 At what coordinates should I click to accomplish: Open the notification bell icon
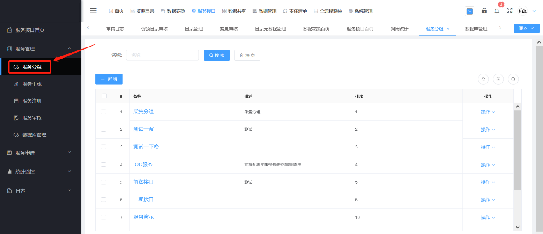coord(497,11)
